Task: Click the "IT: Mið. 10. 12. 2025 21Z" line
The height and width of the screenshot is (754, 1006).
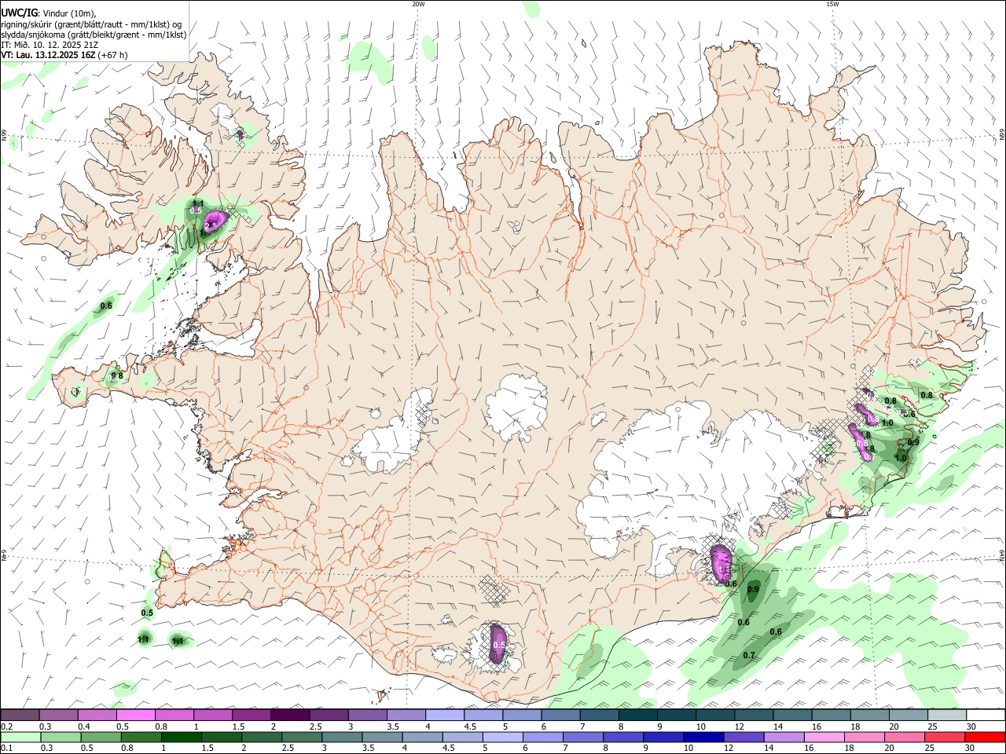Action: (50, 45)
